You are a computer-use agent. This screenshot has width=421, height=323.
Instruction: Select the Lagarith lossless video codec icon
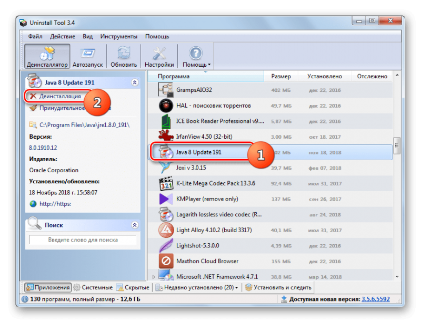point(166,214)
